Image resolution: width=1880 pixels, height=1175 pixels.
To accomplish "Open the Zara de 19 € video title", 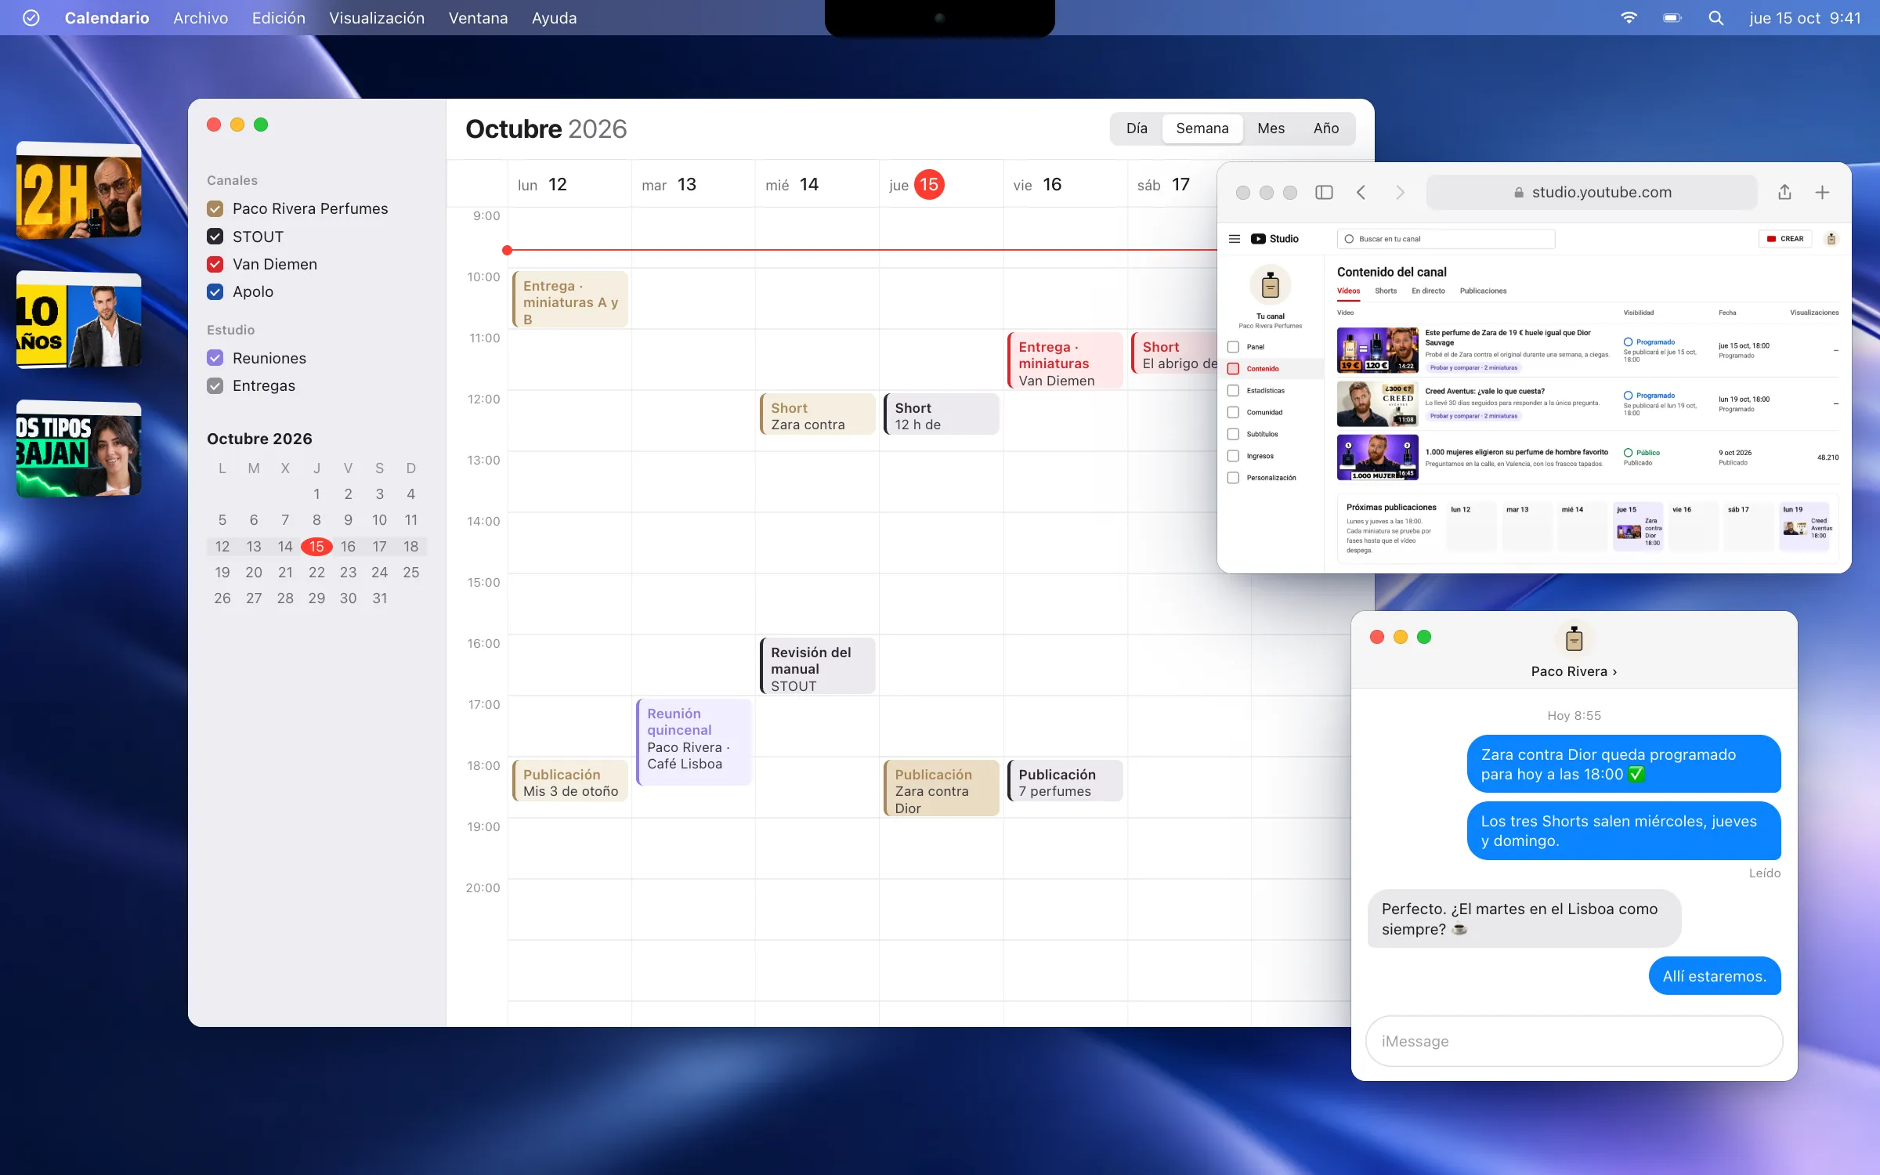I will click(x=1508, y=338).
